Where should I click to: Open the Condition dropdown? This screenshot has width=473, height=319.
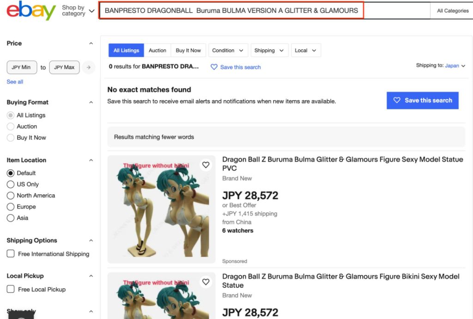point(228,50)
